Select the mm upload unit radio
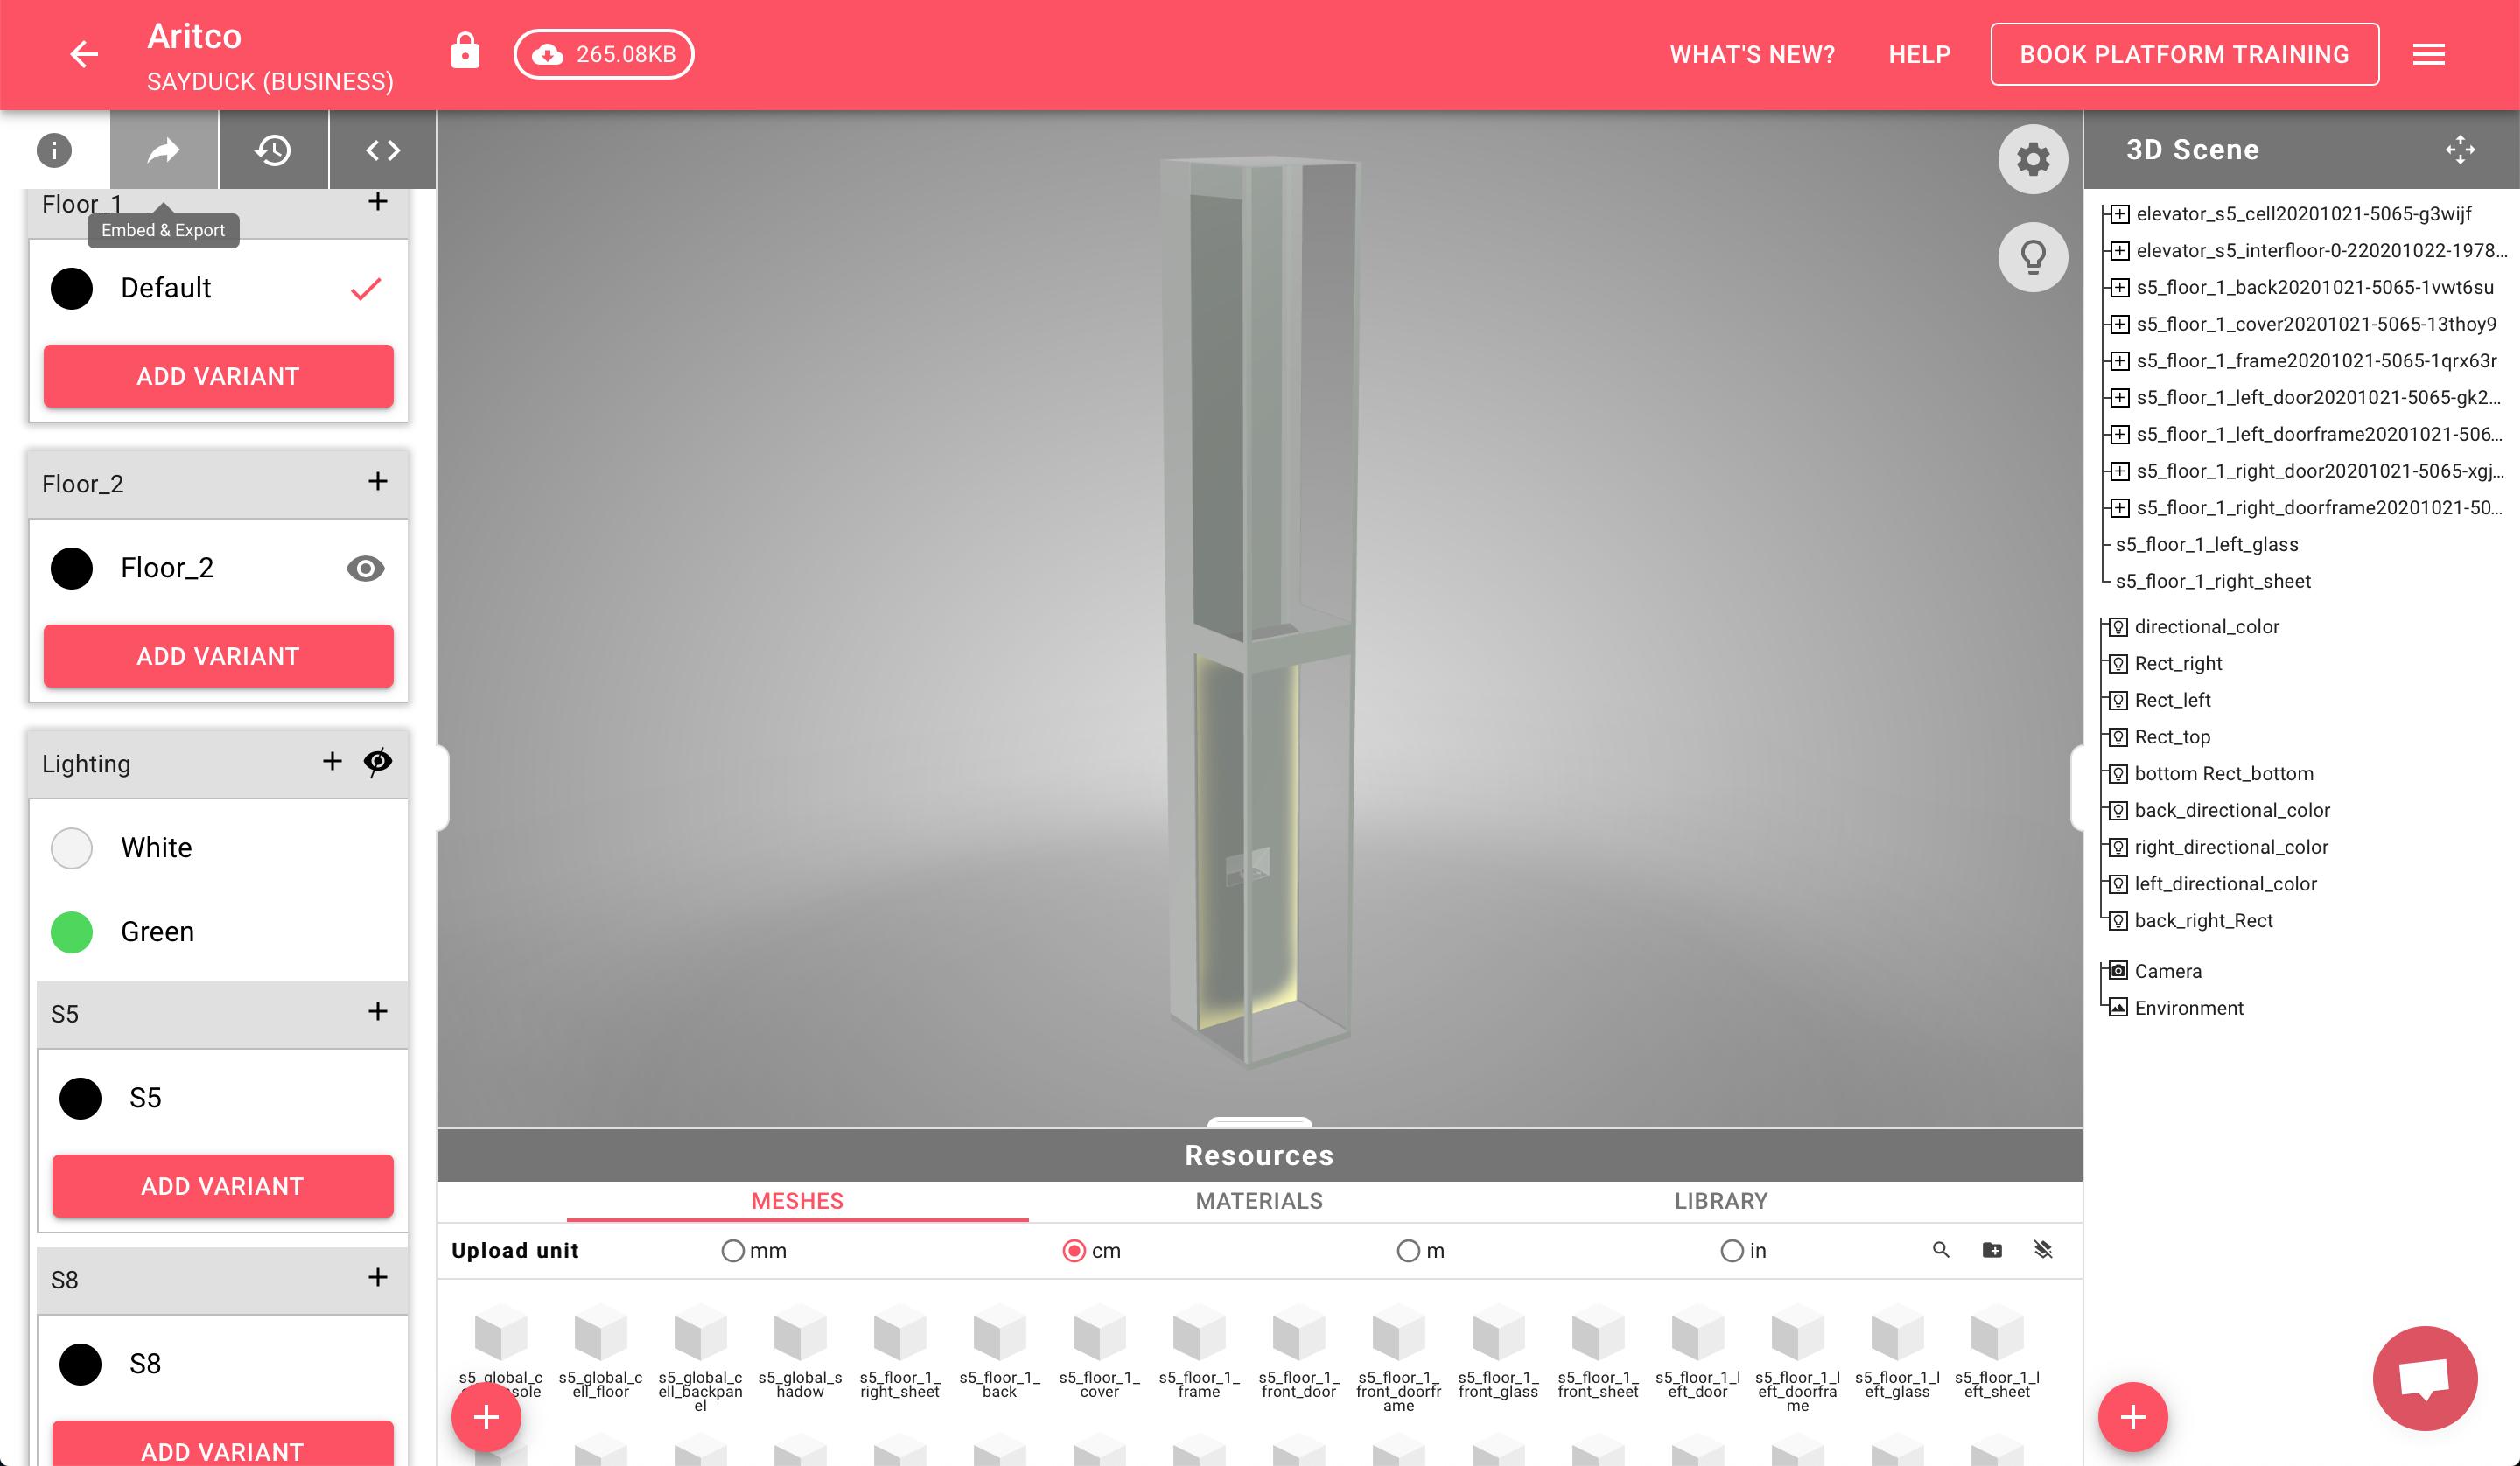Screen dimensions: 2520x1466 [x=733, y=1251]
